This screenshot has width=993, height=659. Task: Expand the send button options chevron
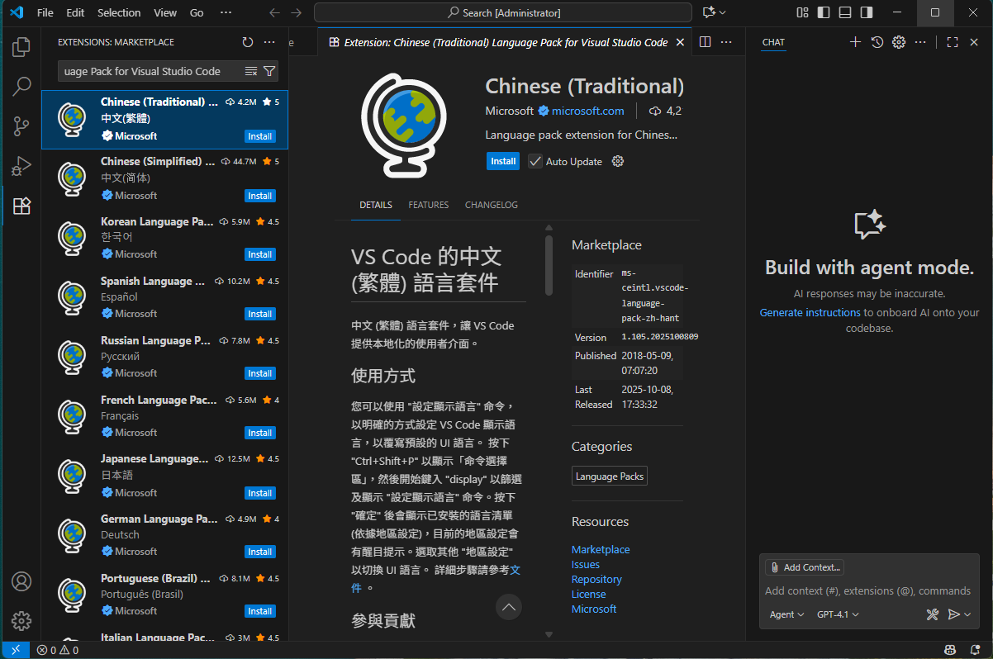pos(967,614)
